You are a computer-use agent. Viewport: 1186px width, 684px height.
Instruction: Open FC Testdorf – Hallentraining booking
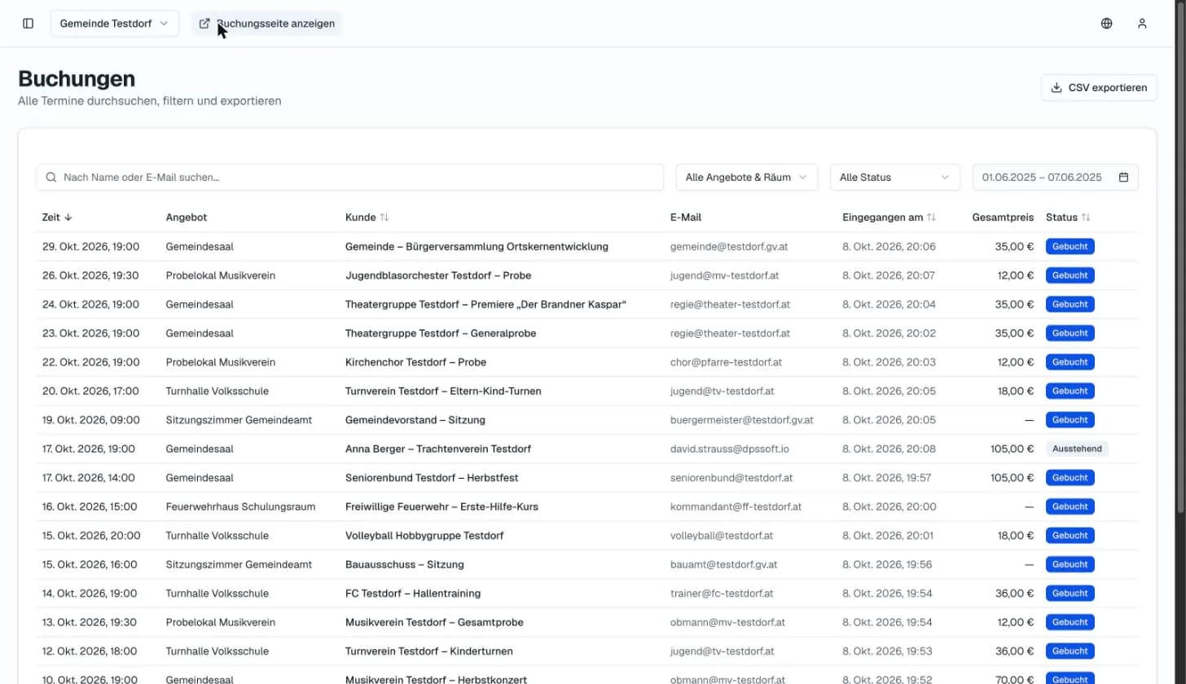pos(413,594)
